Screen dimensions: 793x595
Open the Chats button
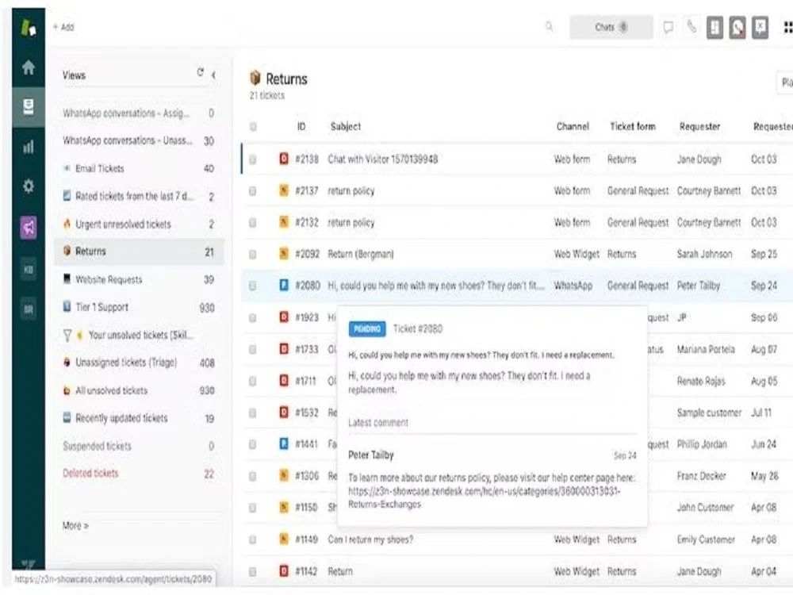pyautogui.click(x=611, y=27)
